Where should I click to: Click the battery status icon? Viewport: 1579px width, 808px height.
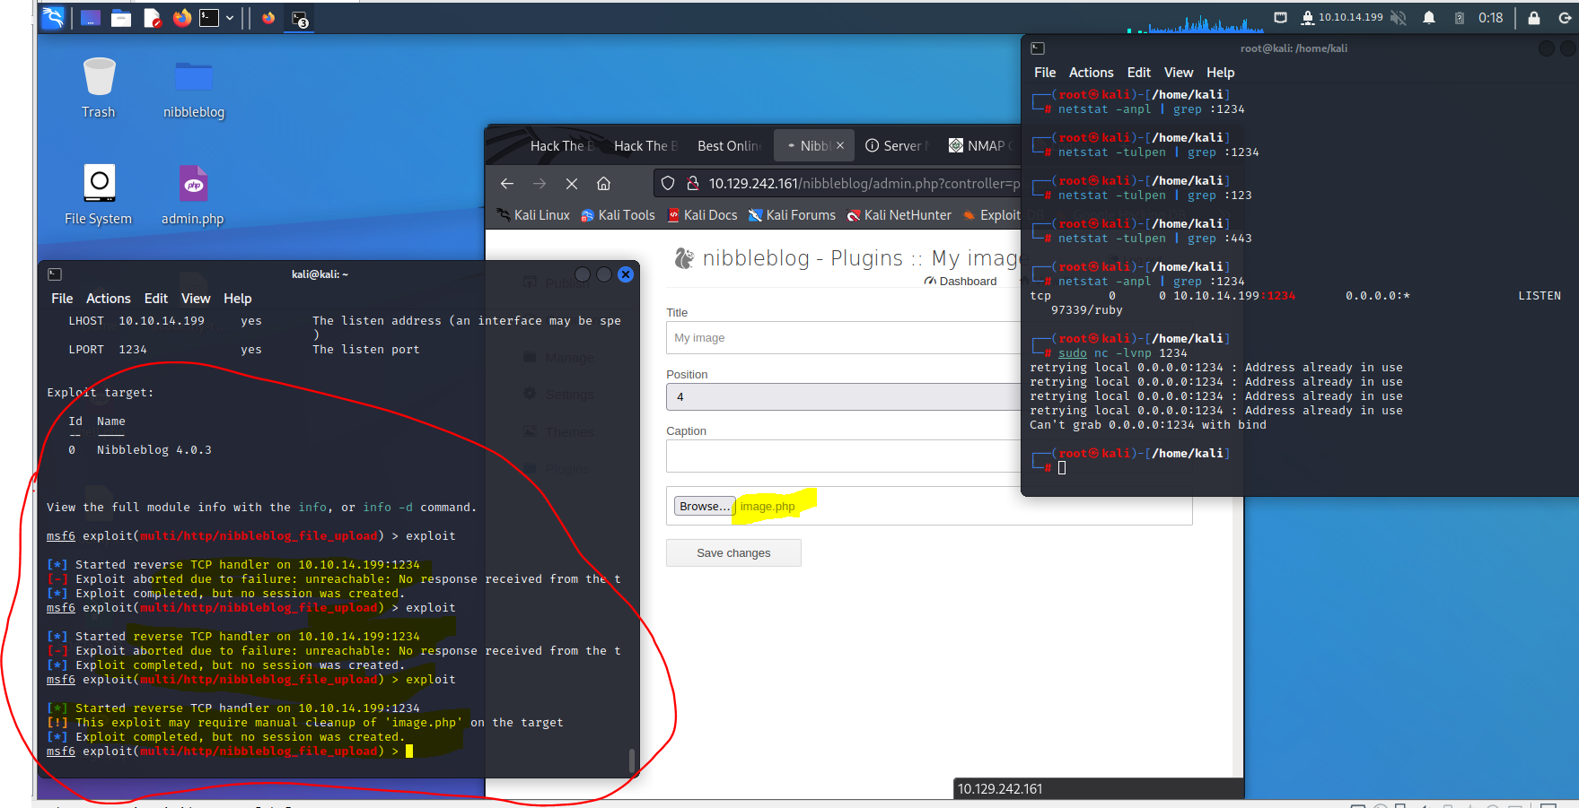(x=1460, y=18)
